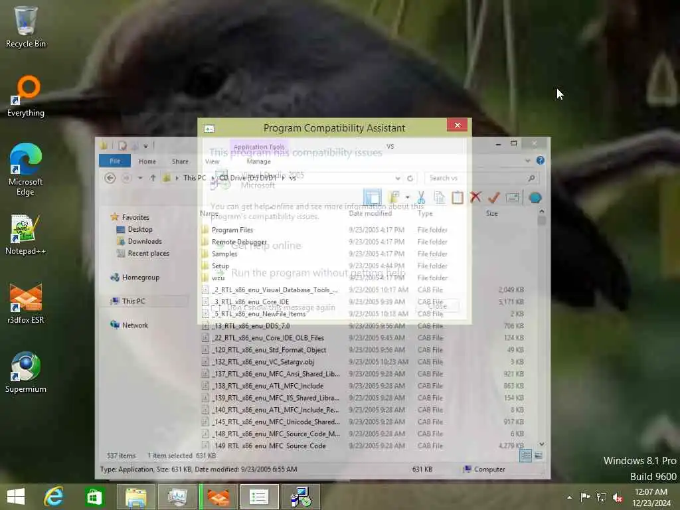Open the File tab in Explorer

115,161
